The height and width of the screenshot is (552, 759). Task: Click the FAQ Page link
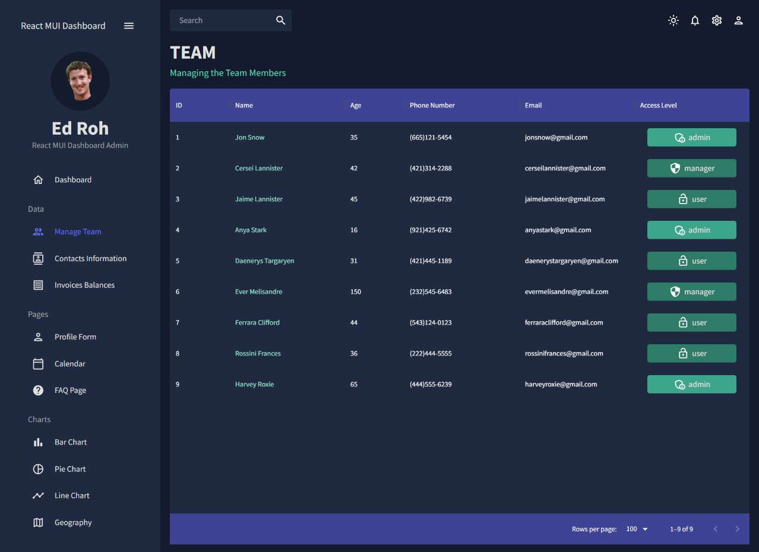coord(70,390)
